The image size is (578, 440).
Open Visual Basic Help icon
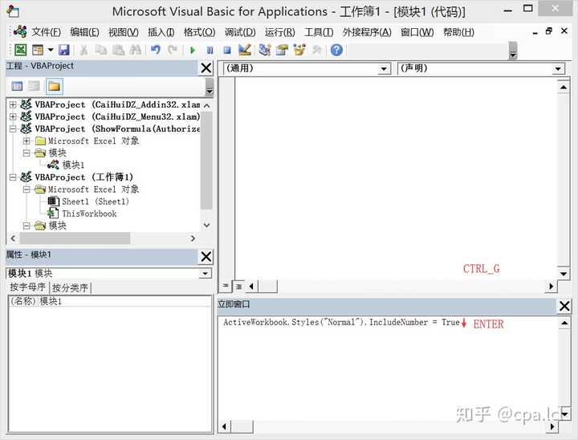tap(336, 50)
